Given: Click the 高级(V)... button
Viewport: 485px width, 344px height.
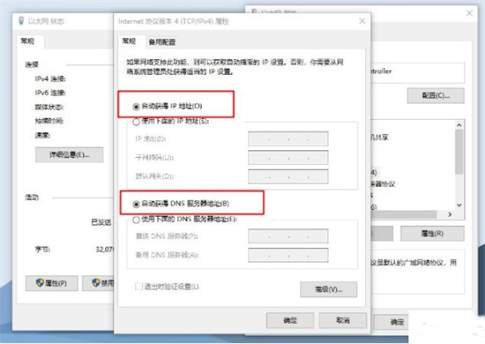Looking at the screenshot, I should [x=329, y=289].
